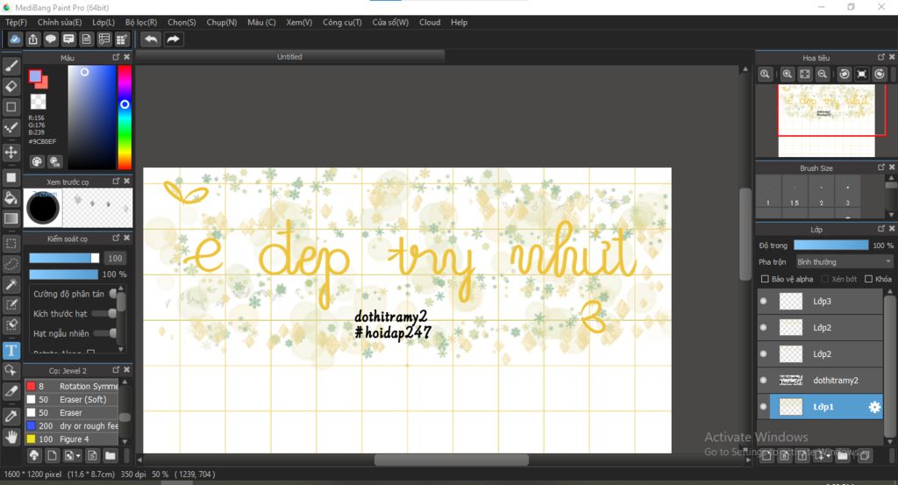Undock the Hoa tiêu navigator panel
898x485 pixels.
click(x=881, y=57)
